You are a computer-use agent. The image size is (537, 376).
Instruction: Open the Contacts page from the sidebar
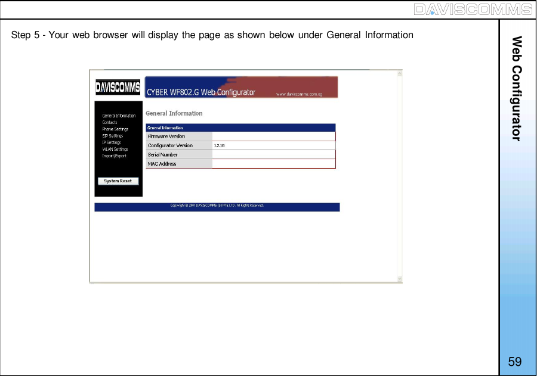(110, 122)
